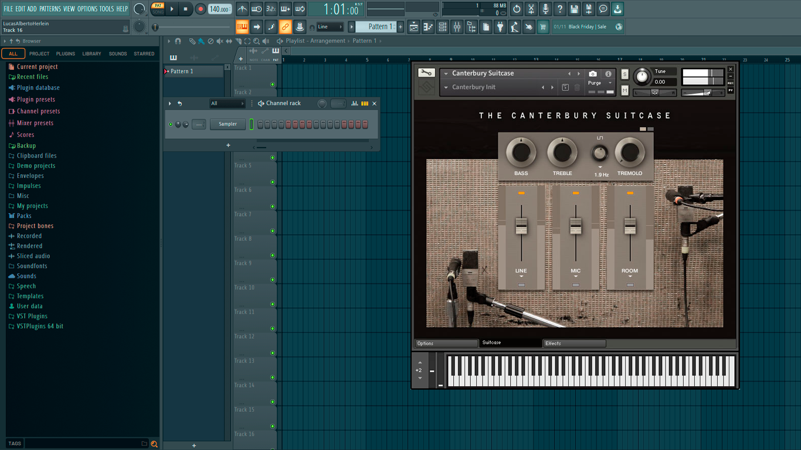Click the record transport button
The height and width of the screenshot is (450, 801).
coord(201,9)
